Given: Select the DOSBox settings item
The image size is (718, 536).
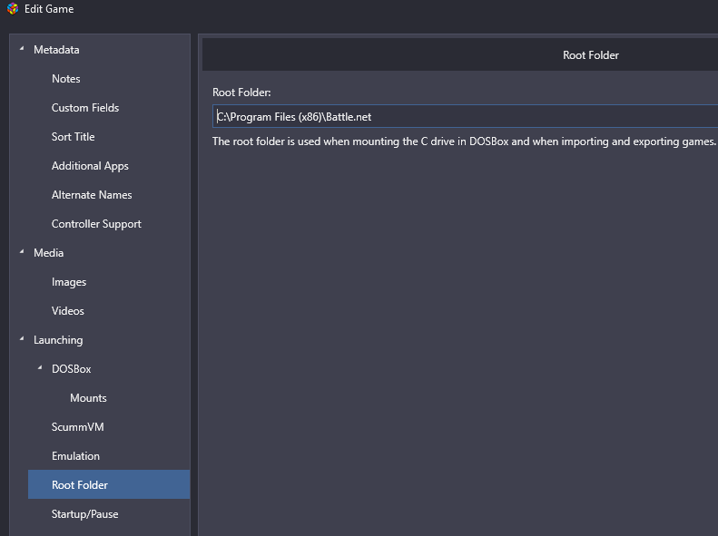Looking at the screenshot, I should 72,369.
